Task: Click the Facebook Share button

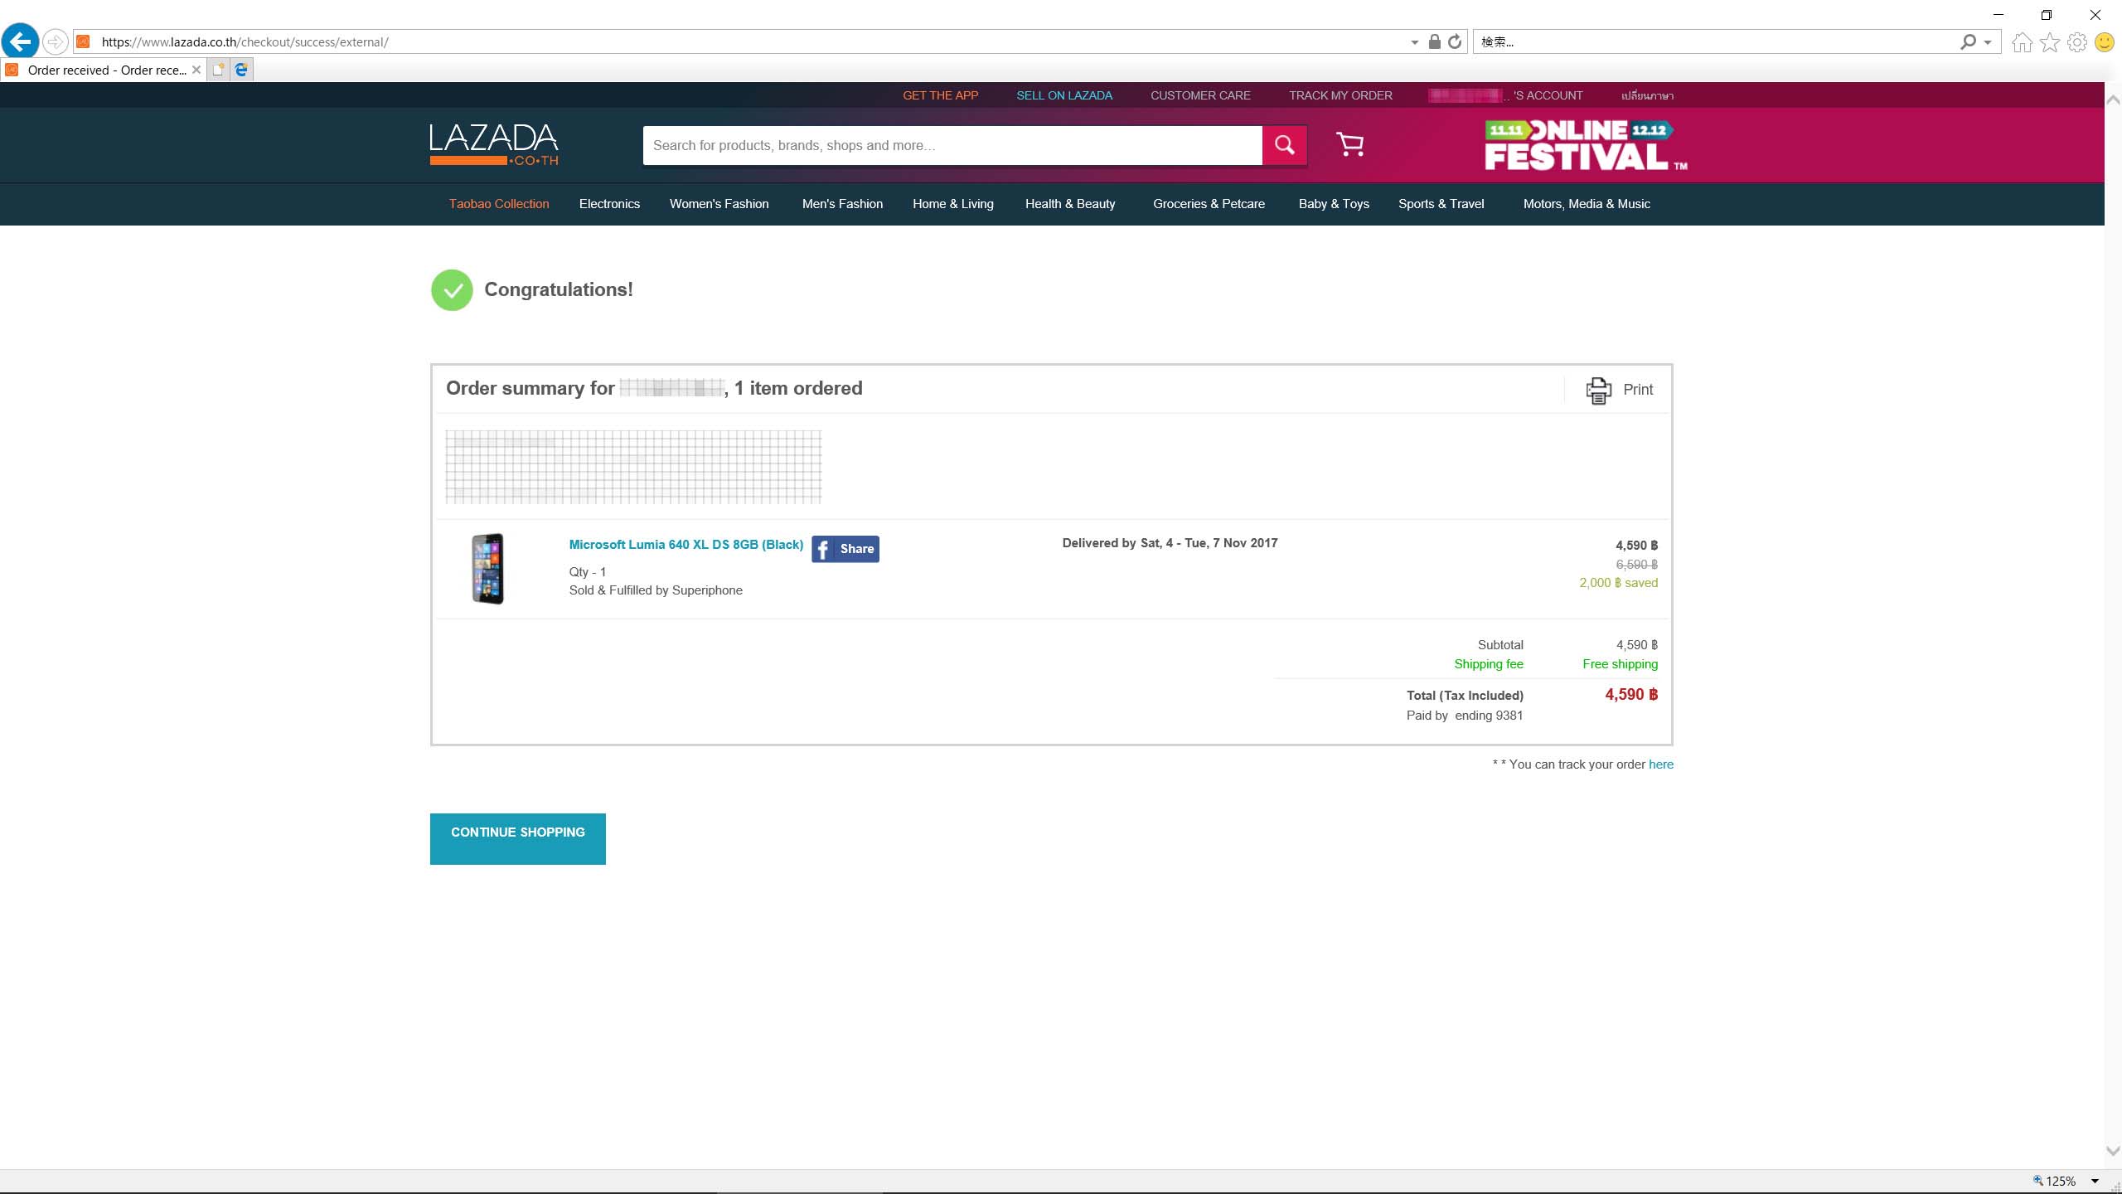Action: [x=845, y=549]
